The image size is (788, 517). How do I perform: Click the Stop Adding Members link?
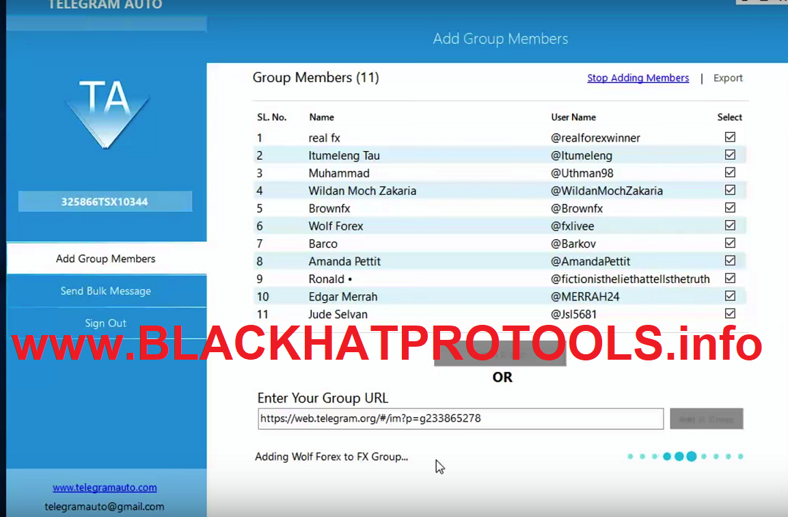pos(638,78)
